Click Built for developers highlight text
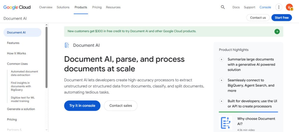This screenshot has height=132, width=299. (x=252, y=104)
